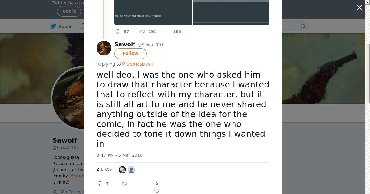Expand the Log in dropdown
Viewport: 370px width, 194px height.
click(x=289, y=35)
